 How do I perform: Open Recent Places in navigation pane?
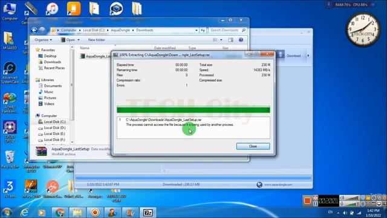[54, 68]
